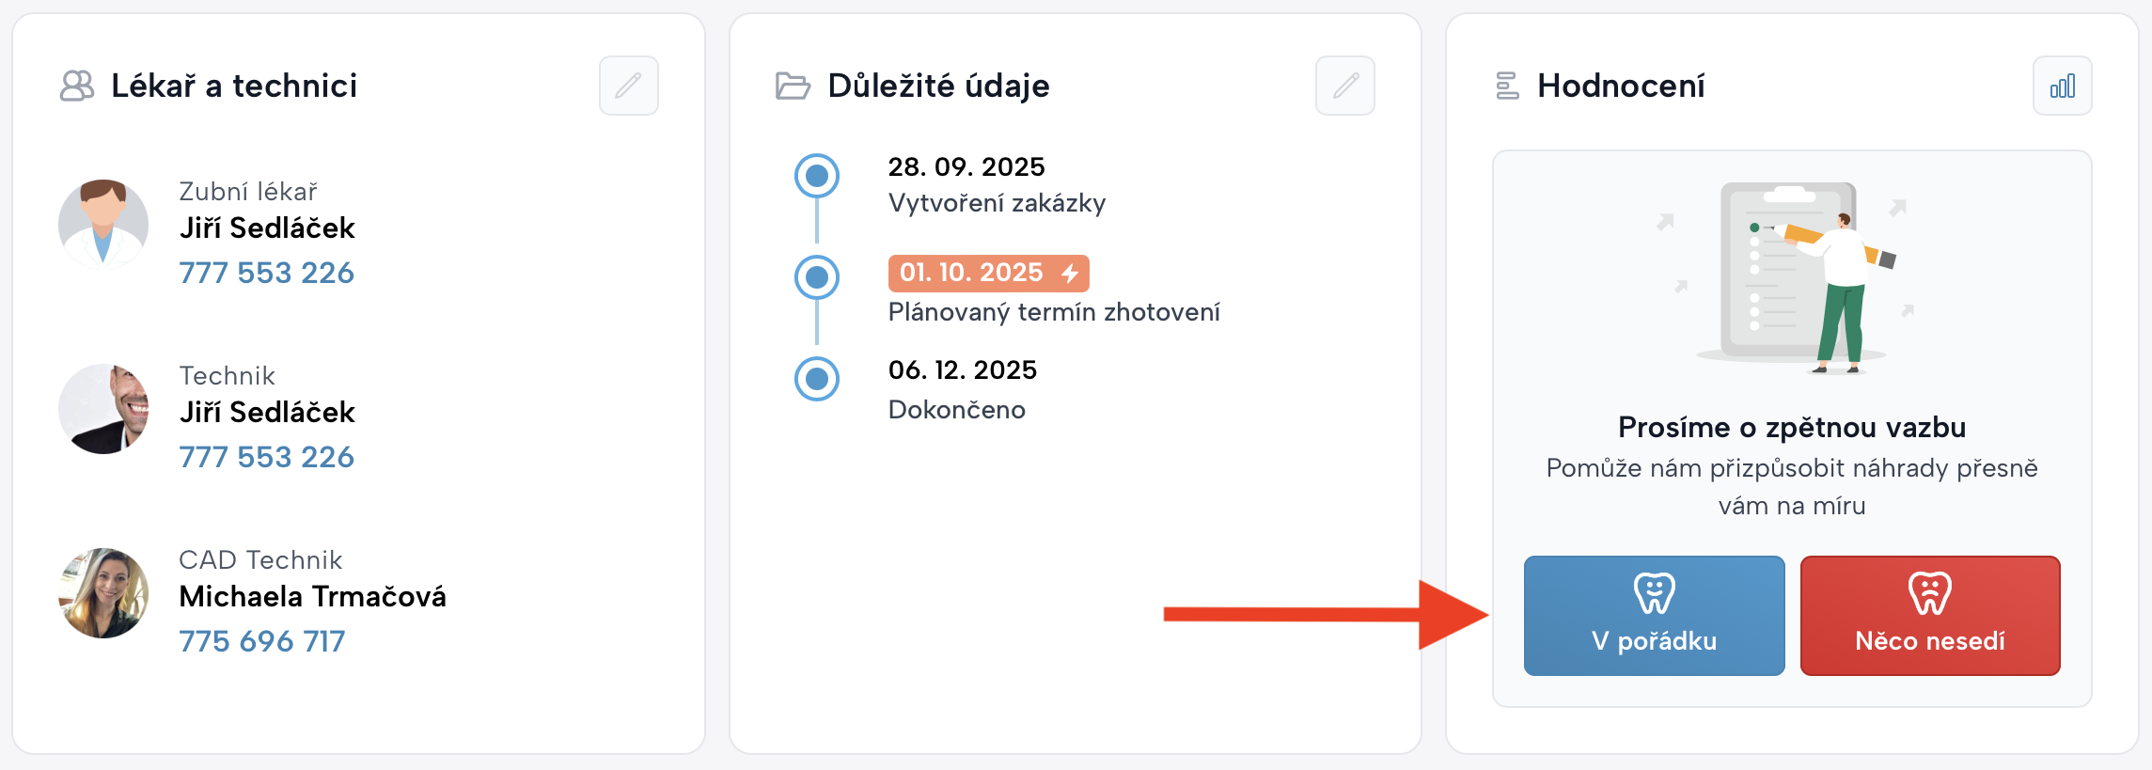This screenshot has width=2152, height=770.
Task: Click pencil icon in Důležité údaje panel
Action: (x=1344, y=86)
